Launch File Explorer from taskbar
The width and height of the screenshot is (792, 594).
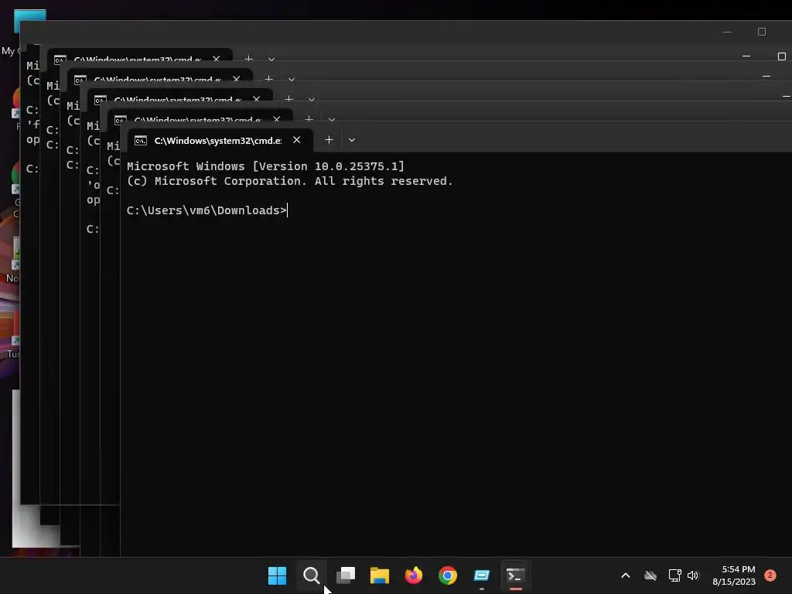coord(379,575)
